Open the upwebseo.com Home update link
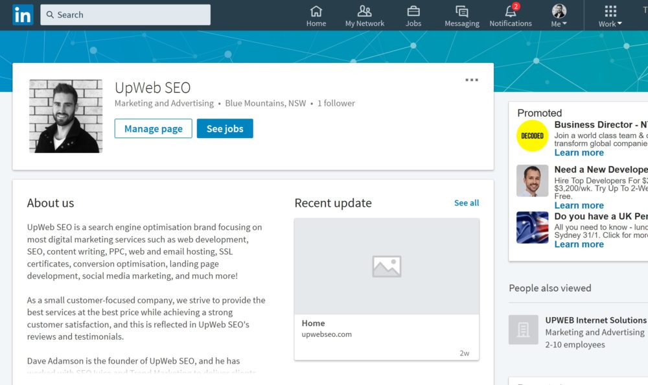Viewport: 648px width, 385px height. tap(327, 329)
